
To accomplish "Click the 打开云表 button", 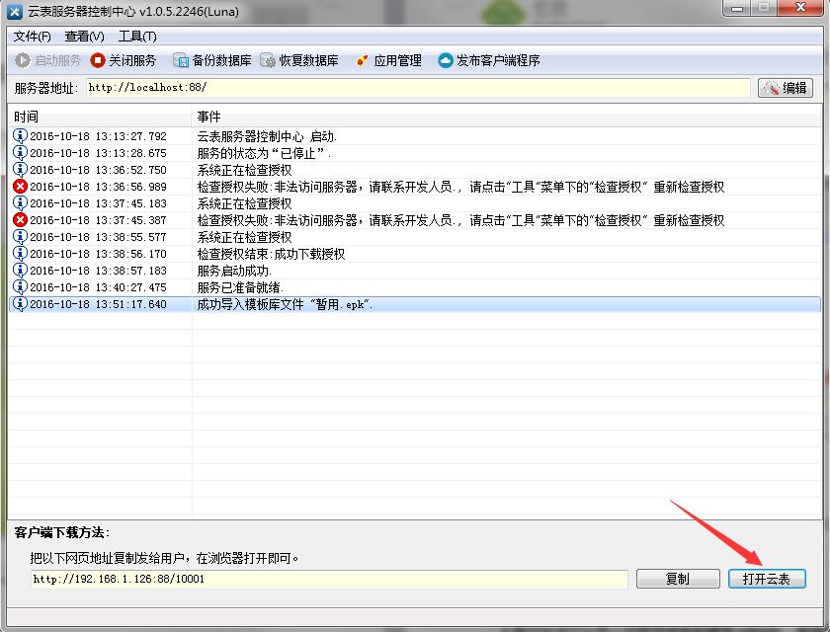I will point(767,579).
